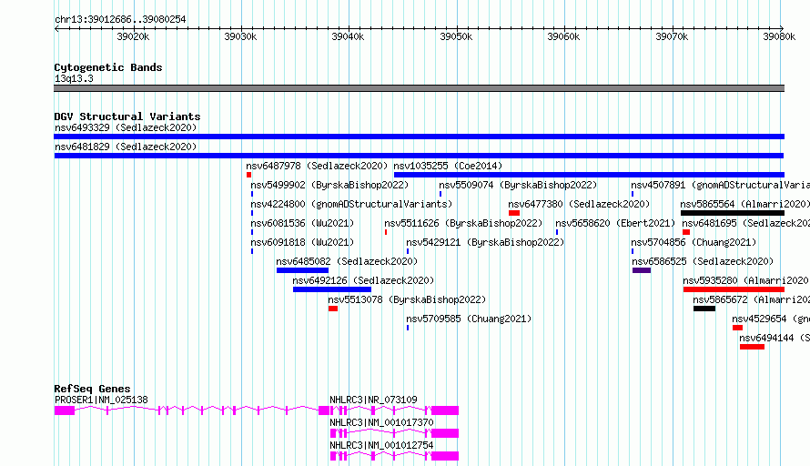
Task: Click the 39060k ruler tick label
Action: pos(563,36)
